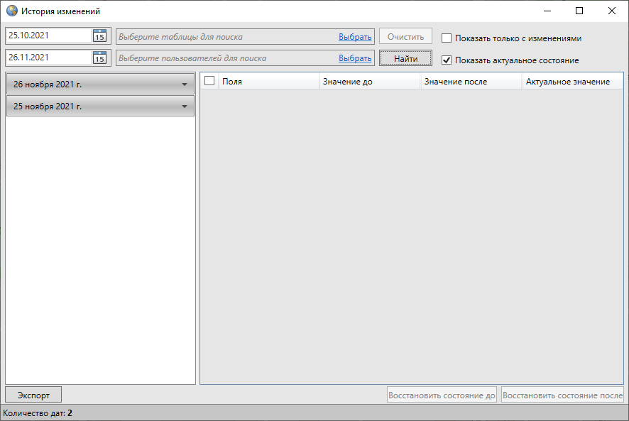Click 'Актуальное значение' column header
This screenshot has width=629, height=421.
[571, 82]
